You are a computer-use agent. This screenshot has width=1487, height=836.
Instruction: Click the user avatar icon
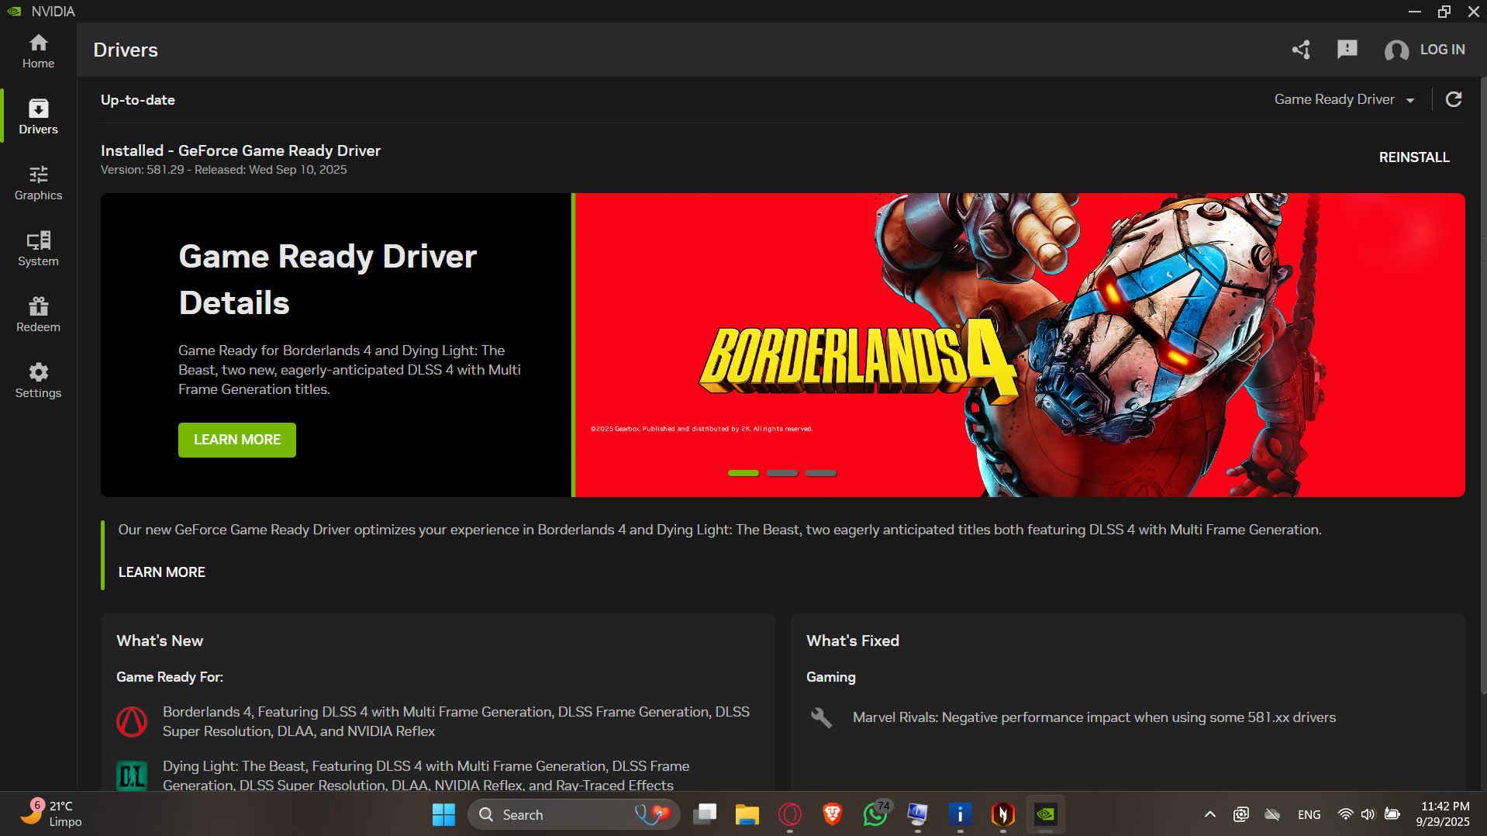1396,50
